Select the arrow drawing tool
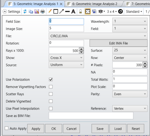The image size is (150, 136). coord(61,11)
